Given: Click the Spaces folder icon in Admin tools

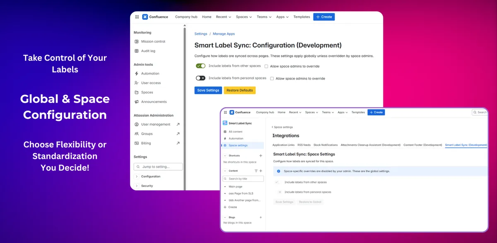Looking at the screenshot, I should point(137,92).
